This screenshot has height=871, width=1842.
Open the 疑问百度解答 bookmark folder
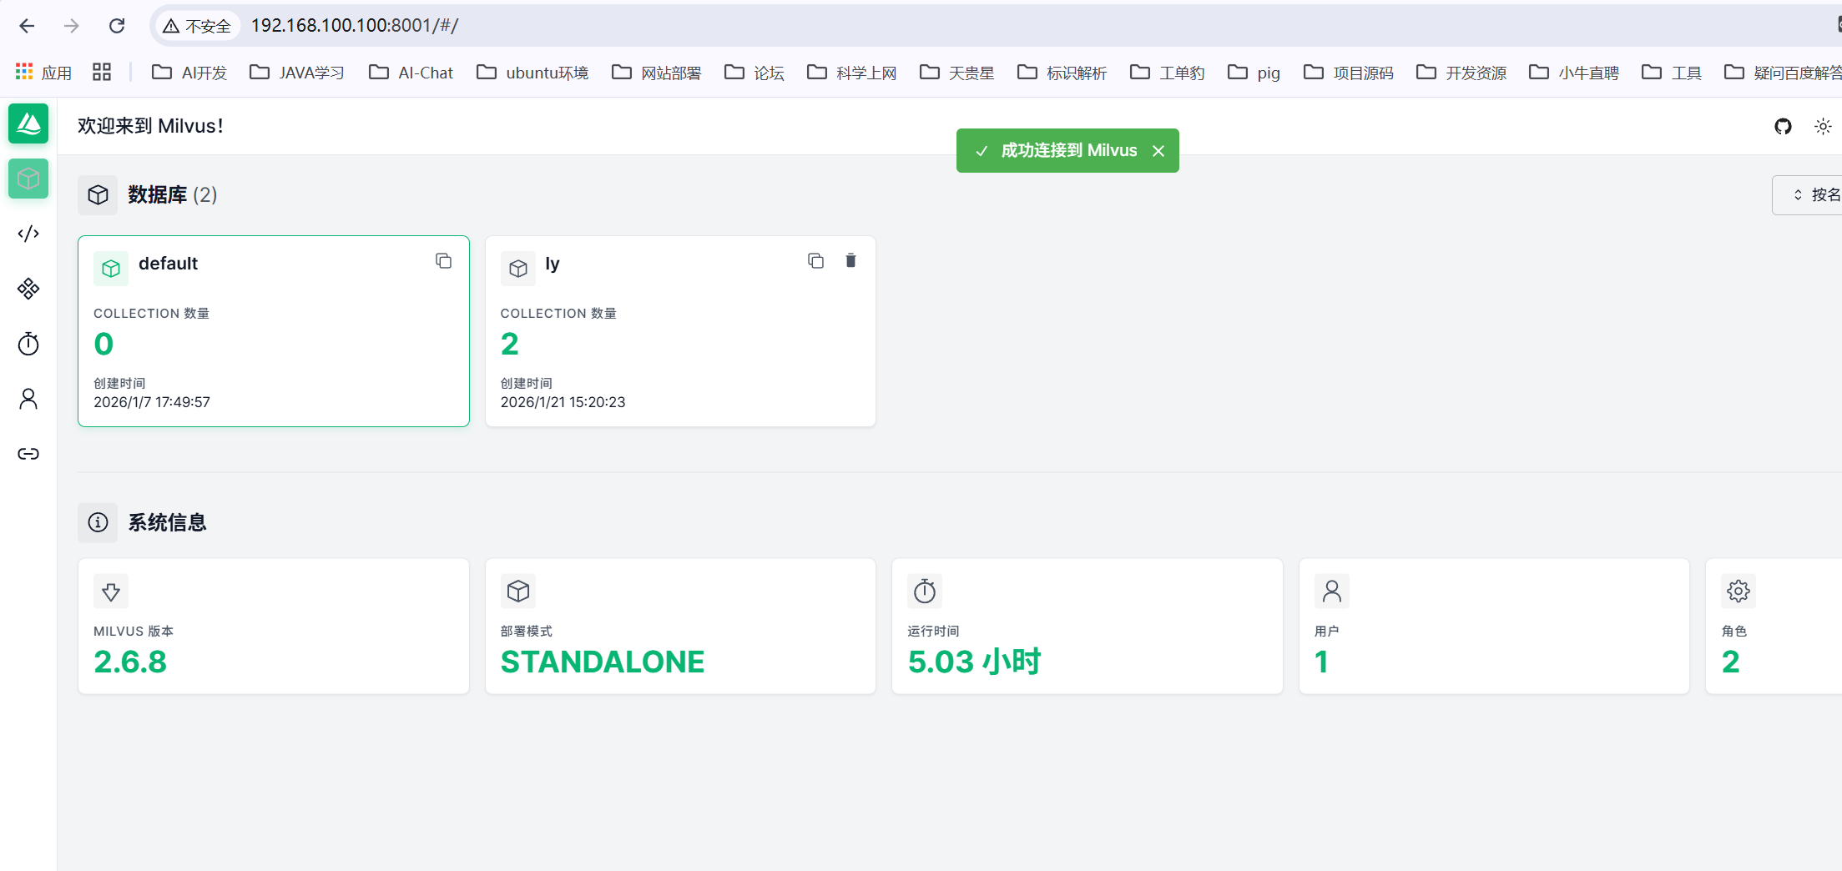pos(1782,73)
